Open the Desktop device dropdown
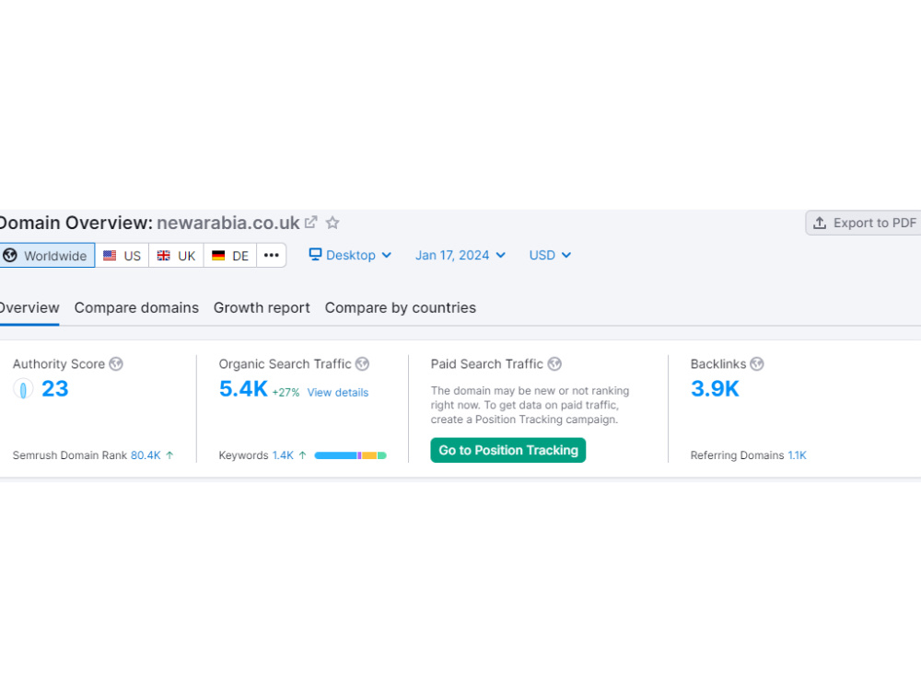Viewport: 921px width, 690px height. (x=350, y=255)
